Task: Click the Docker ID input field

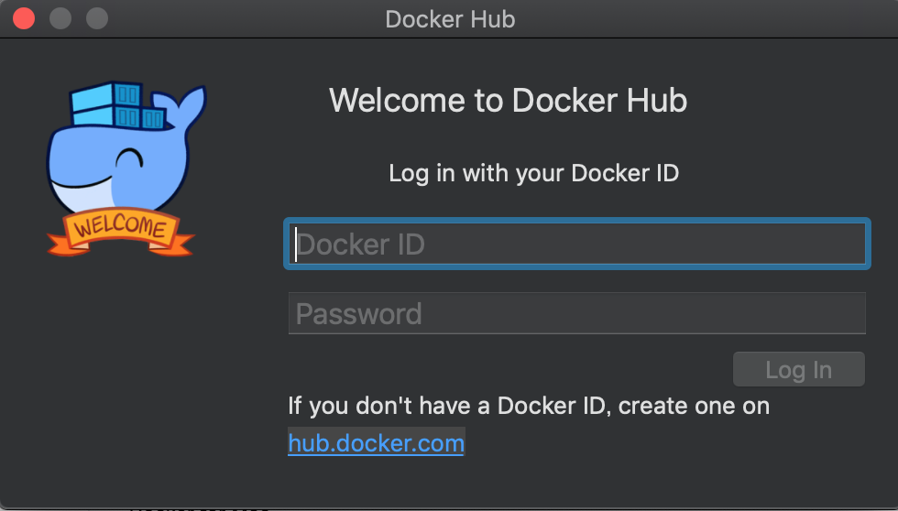Action: (x=577, y=244)
